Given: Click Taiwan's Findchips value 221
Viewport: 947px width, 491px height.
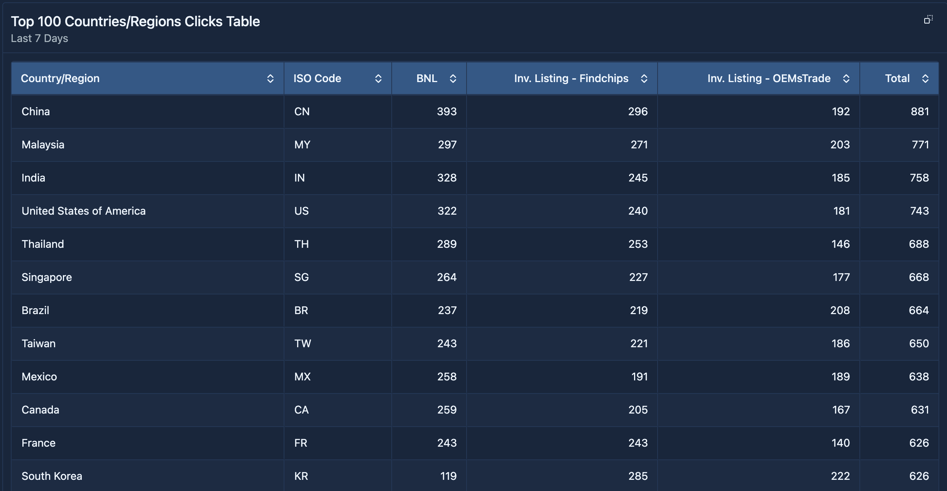Looking at the screenshot, I should (639, 344).
